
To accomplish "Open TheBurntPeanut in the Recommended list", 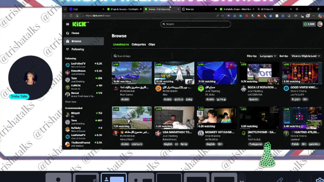I will point(84,144).
